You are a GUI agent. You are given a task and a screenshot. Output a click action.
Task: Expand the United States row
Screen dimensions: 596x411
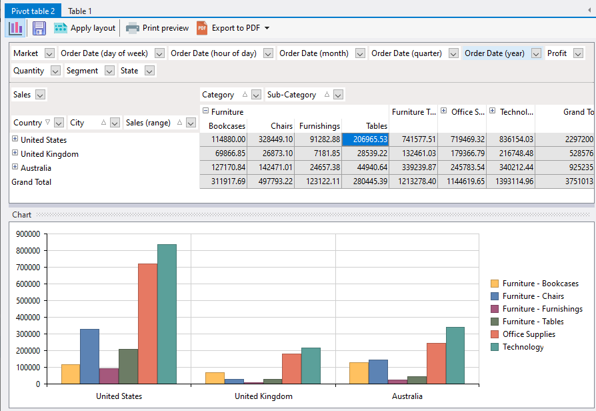click(15, 139)
